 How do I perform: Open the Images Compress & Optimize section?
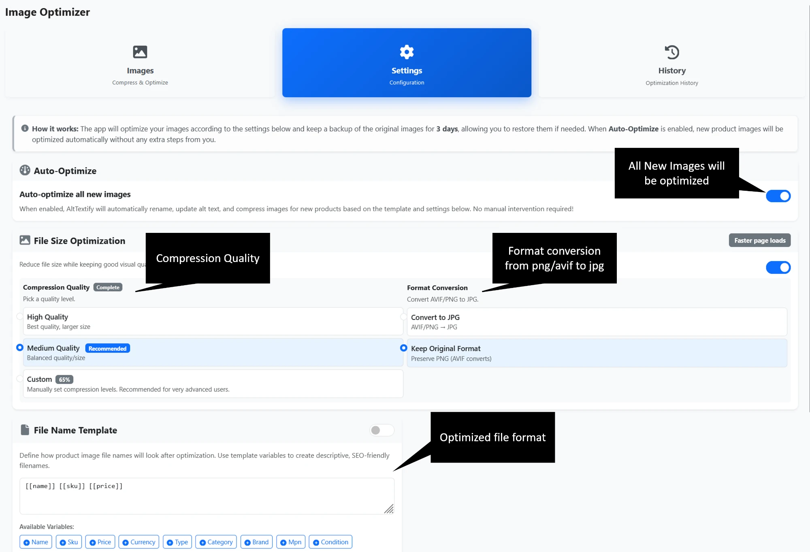(140, 63)
